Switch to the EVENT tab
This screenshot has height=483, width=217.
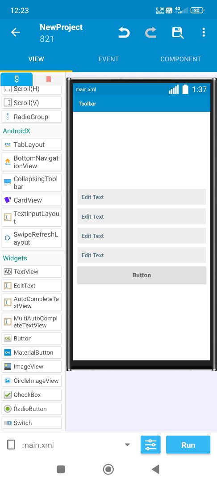point(108,59)
